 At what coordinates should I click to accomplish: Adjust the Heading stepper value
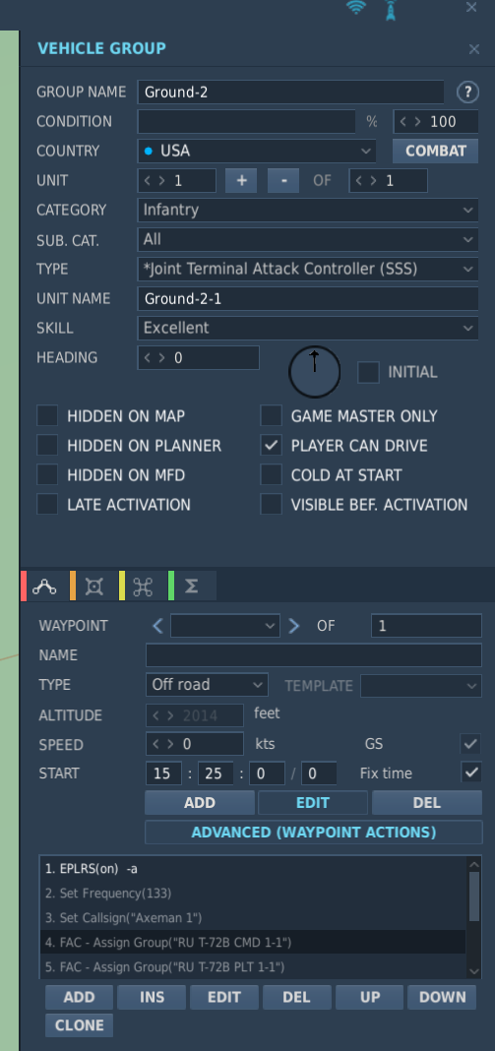(199, 358)
